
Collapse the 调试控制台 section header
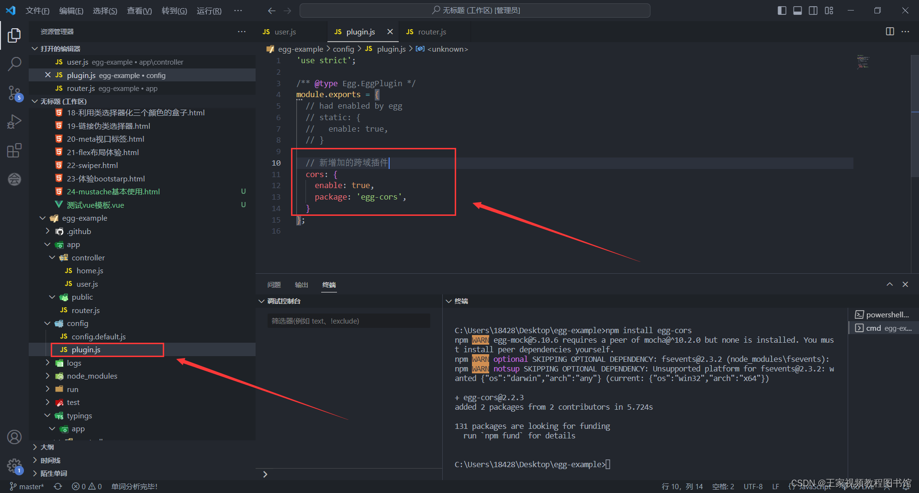349,301
